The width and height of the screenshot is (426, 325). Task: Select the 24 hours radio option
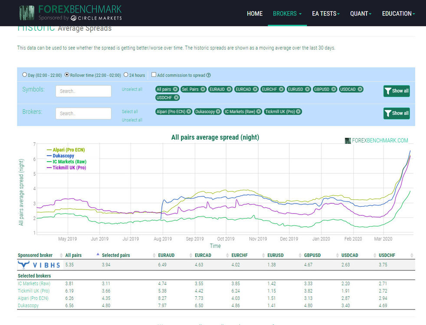pos(126,75)
